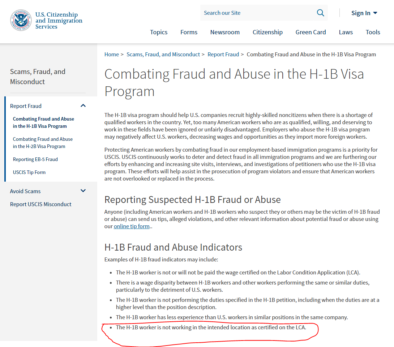Viewport: 394px width, 347px height.
Task: Open the Forms menu
Action: [189, 32]
